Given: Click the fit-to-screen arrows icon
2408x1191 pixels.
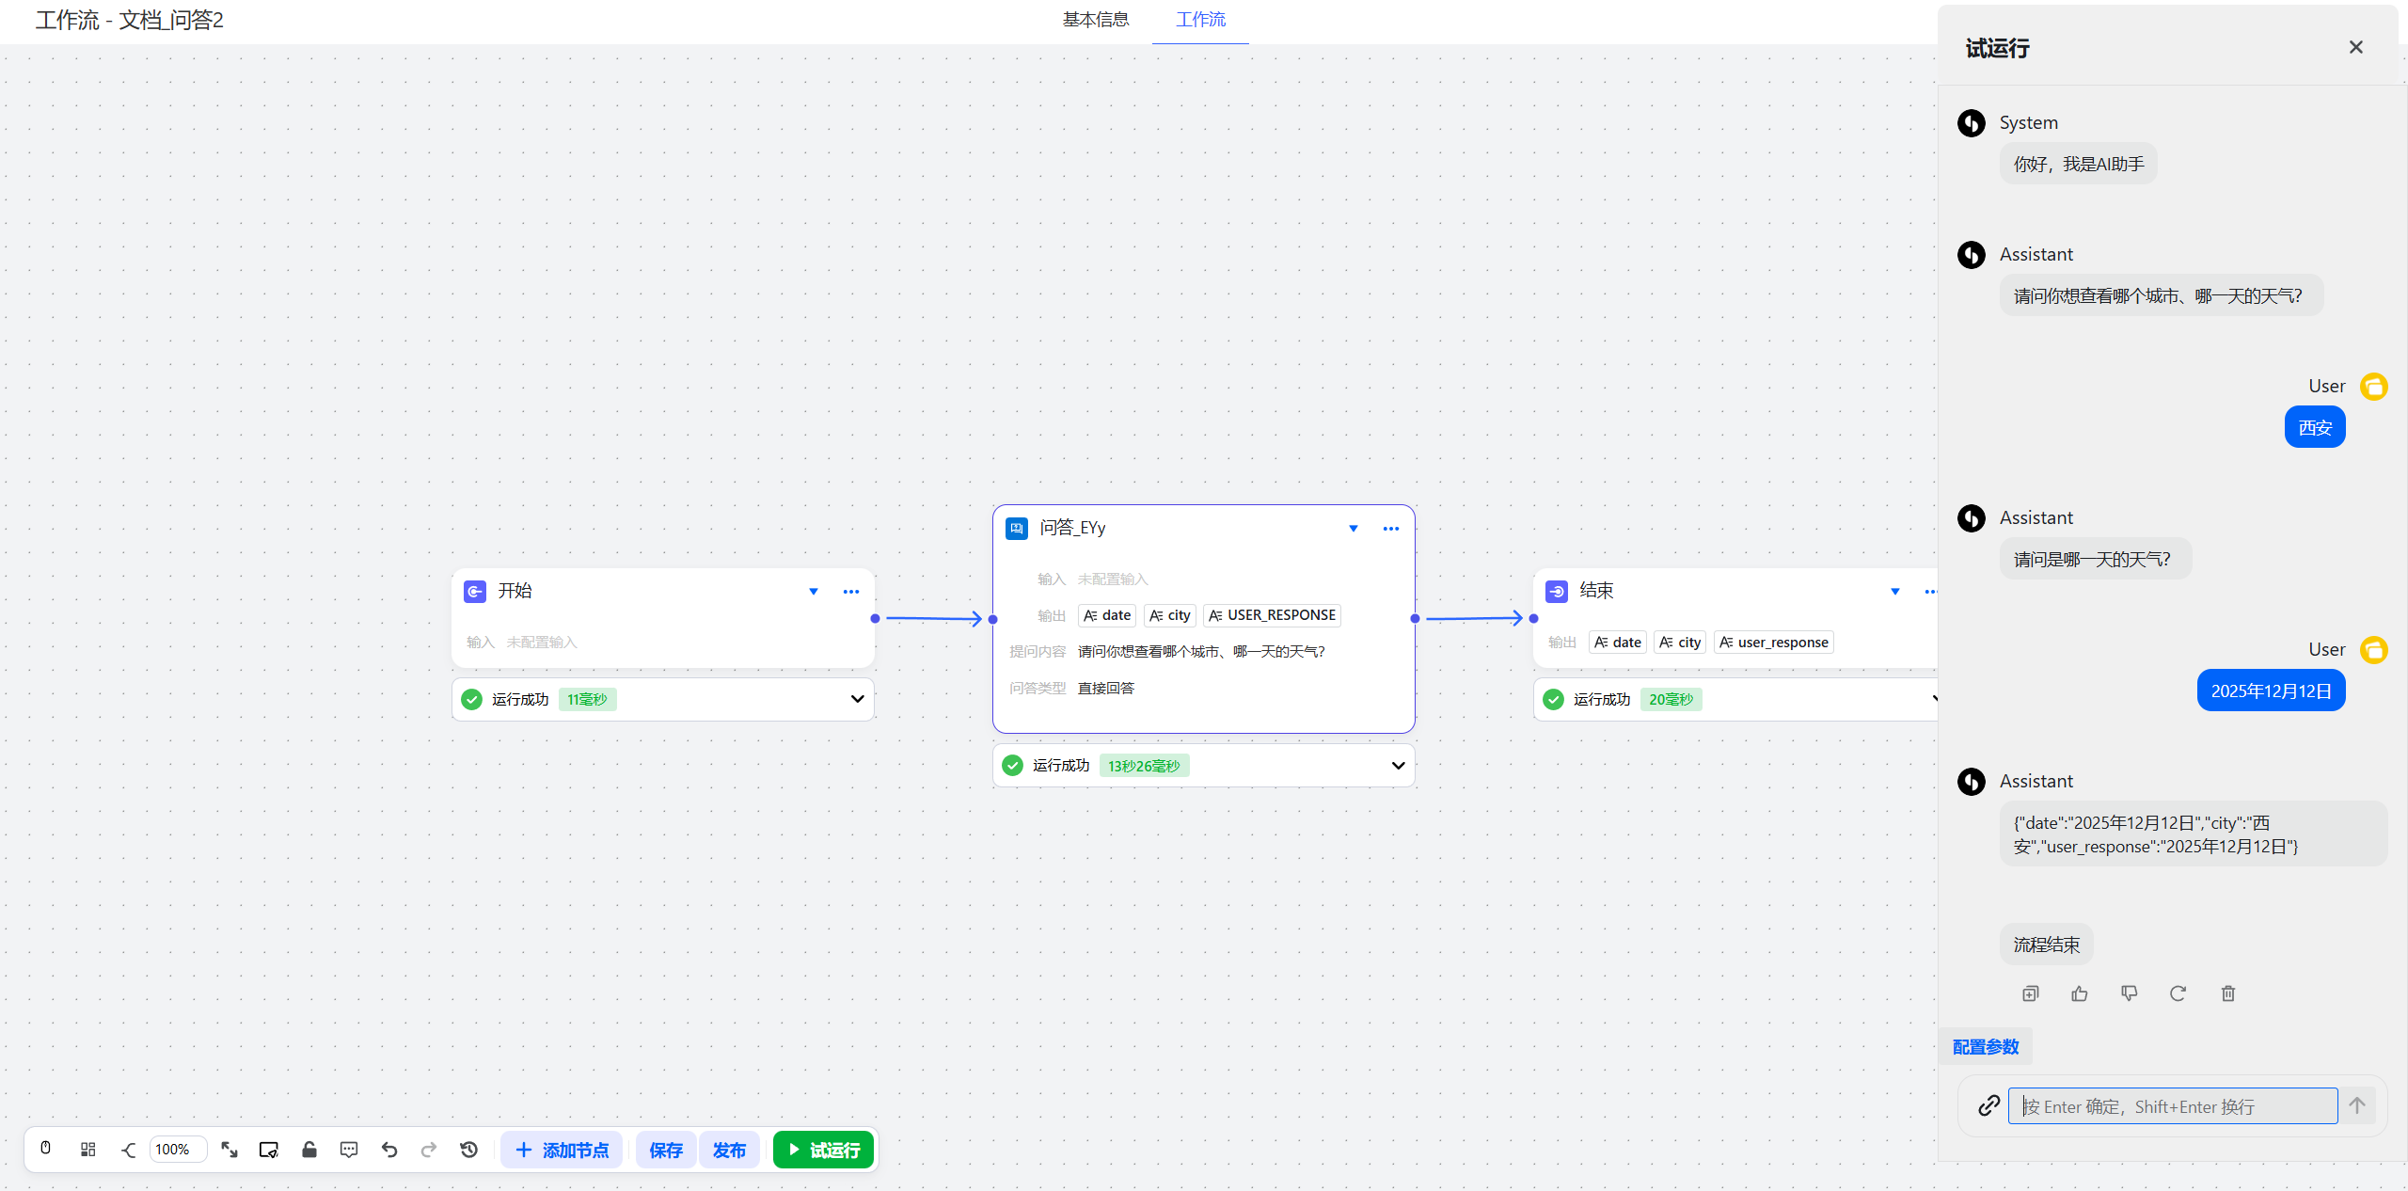Looking at the screenshot, I should [229, 1149].
